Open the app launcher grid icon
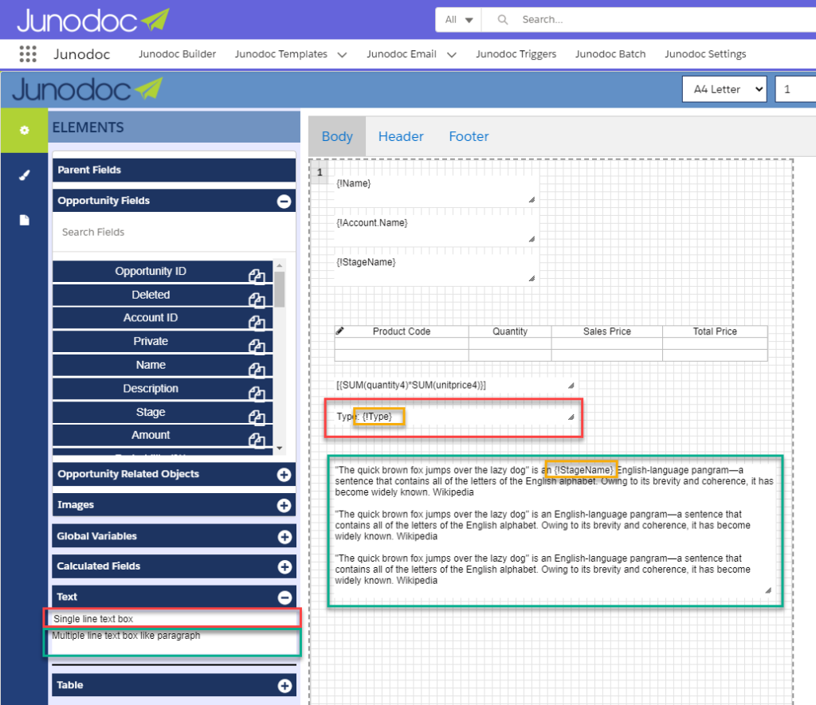Screen dimensions: 816x705 click(28, 54)
